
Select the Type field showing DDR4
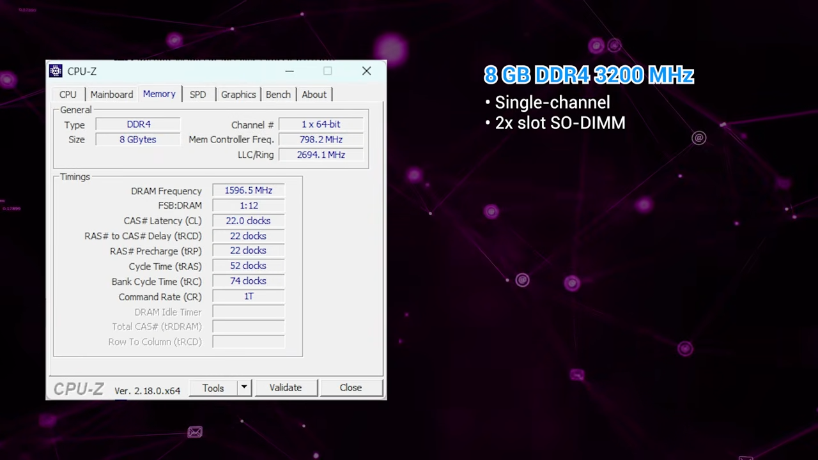pos(138,124)
